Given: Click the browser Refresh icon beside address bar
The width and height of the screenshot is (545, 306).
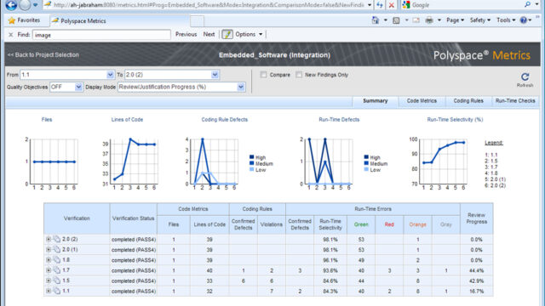Looking at the screenshot, I should [x=380, y=5].
